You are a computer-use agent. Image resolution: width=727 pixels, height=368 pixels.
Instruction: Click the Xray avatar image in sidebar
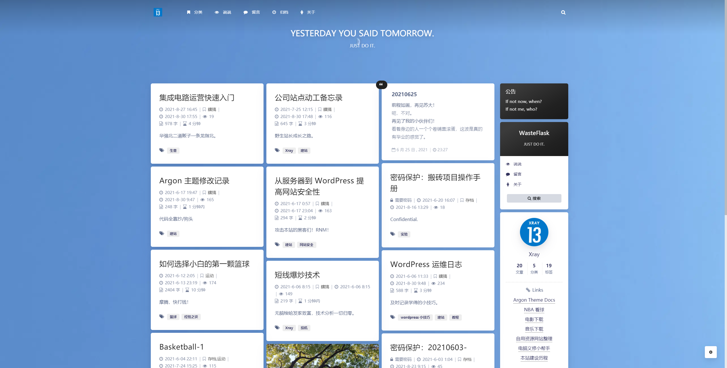[534, 232]
